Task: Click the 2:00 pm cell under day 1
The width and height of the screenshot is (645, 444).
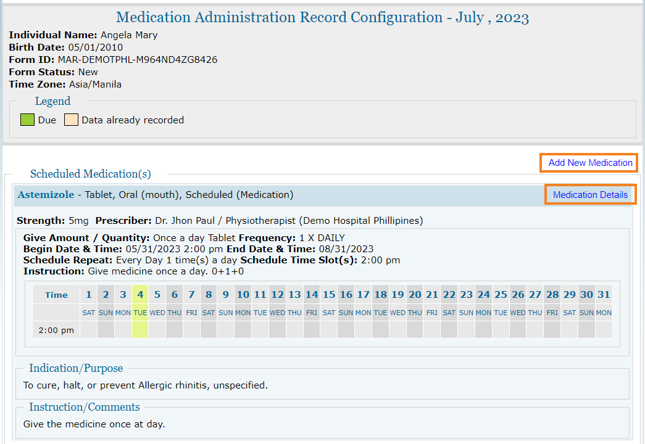Action: click(x=88, y=330)
